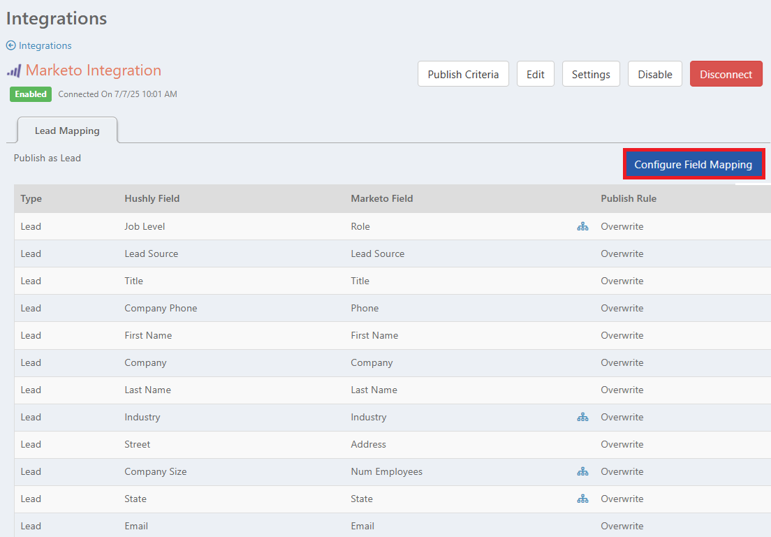
Task: Click the Marketo Integration title
Action: tap(94, 71)
